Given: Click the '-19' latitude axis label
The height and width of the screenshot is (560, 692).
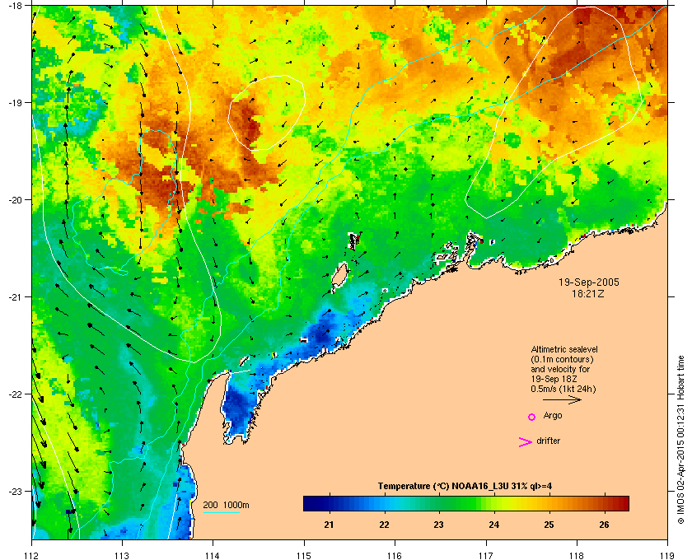Looking at the screenshot, I should coord(15,102).
